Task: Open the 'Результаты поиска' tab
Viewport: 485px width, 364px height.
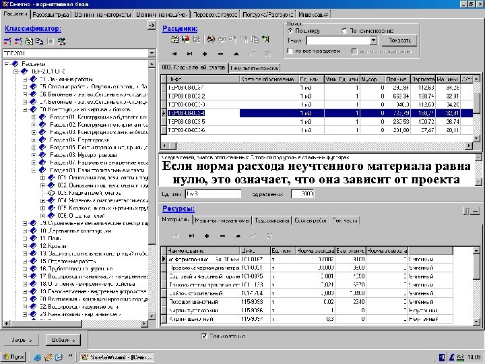Action: coord(254,68)
